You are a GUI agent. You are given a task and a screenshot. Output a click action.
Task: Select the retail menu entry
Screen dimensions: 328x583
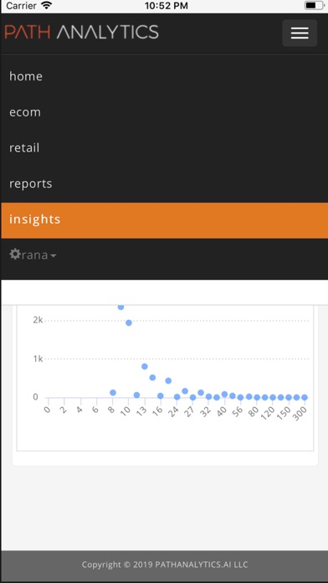(x=164, y=148)
